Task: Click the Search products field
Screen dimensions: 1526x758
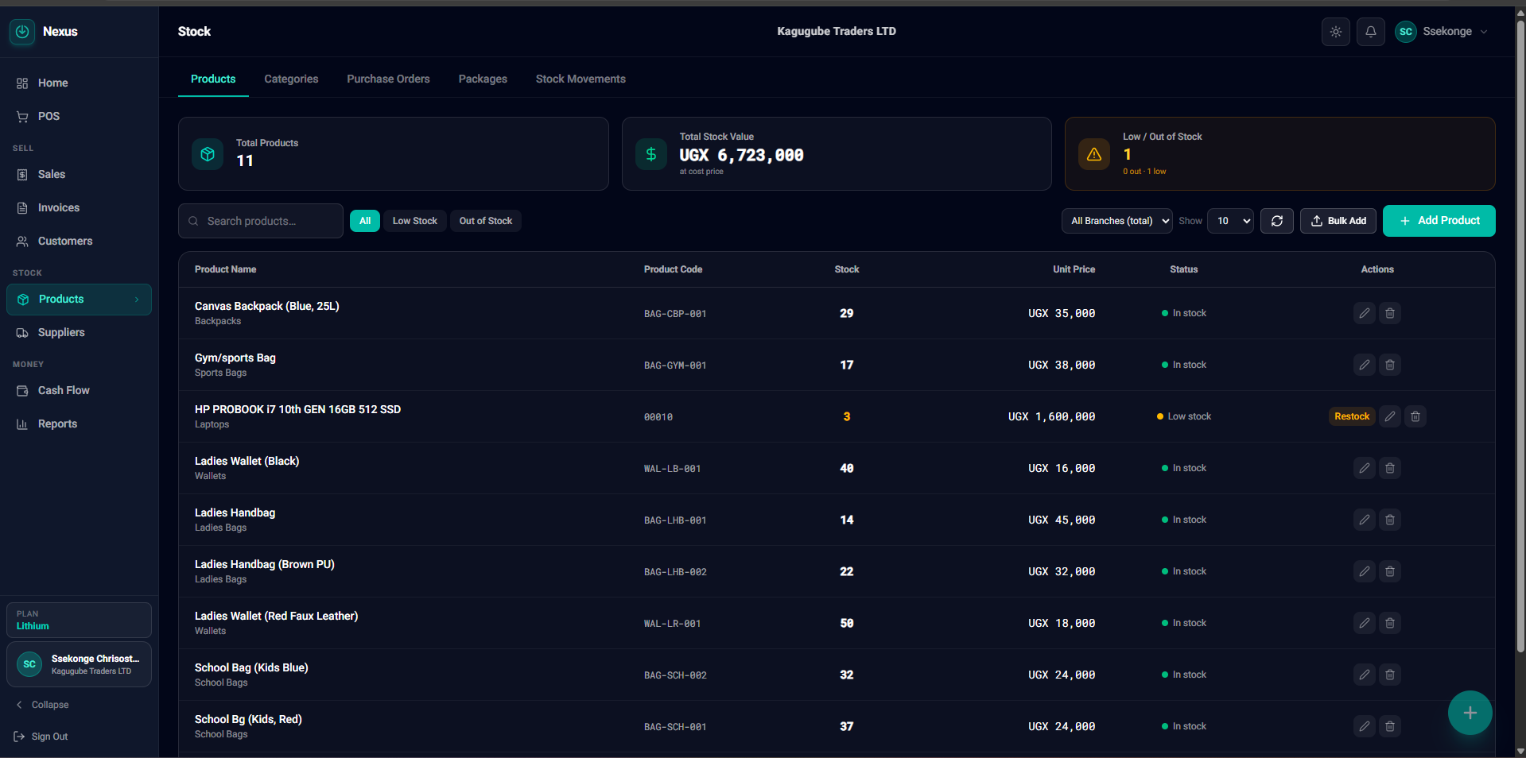Action: [x=261, y=221]
